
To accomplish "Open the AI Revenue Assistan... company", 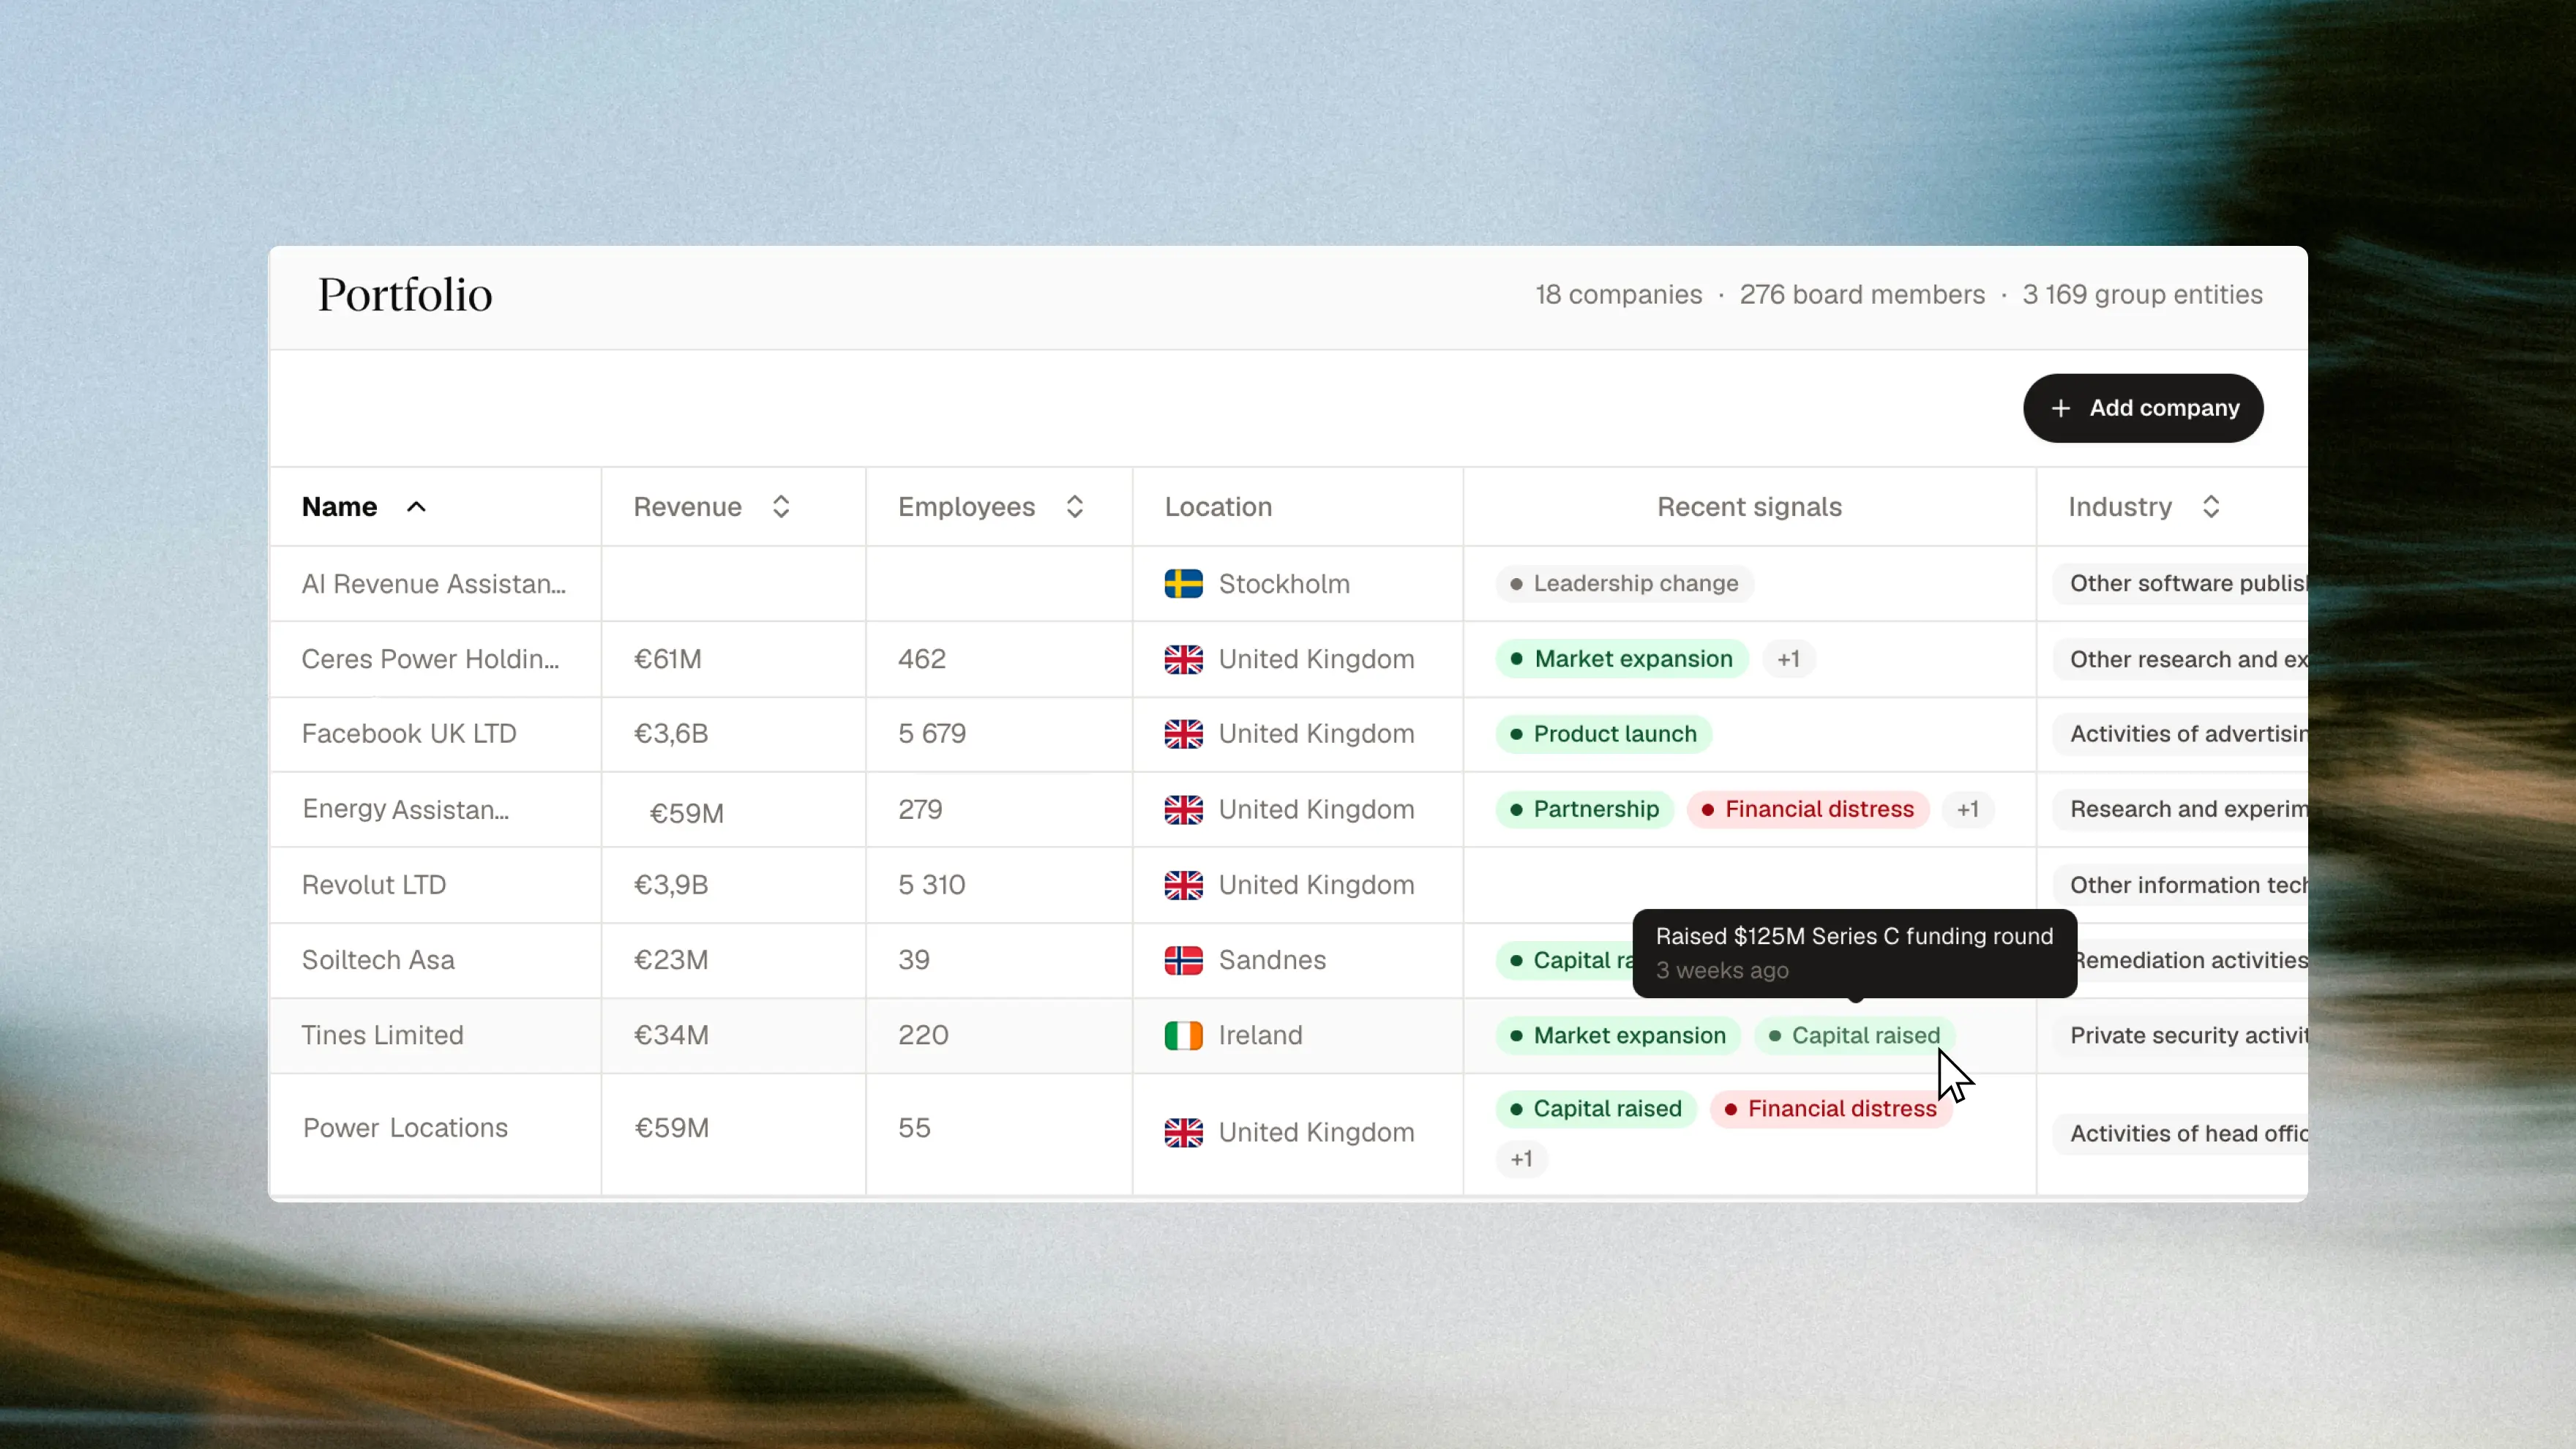I will point(434,584).
